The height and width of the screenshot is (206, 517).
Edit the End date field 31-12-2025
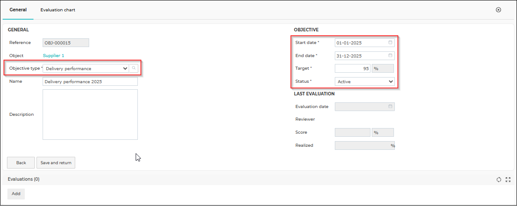coord(365,55)
